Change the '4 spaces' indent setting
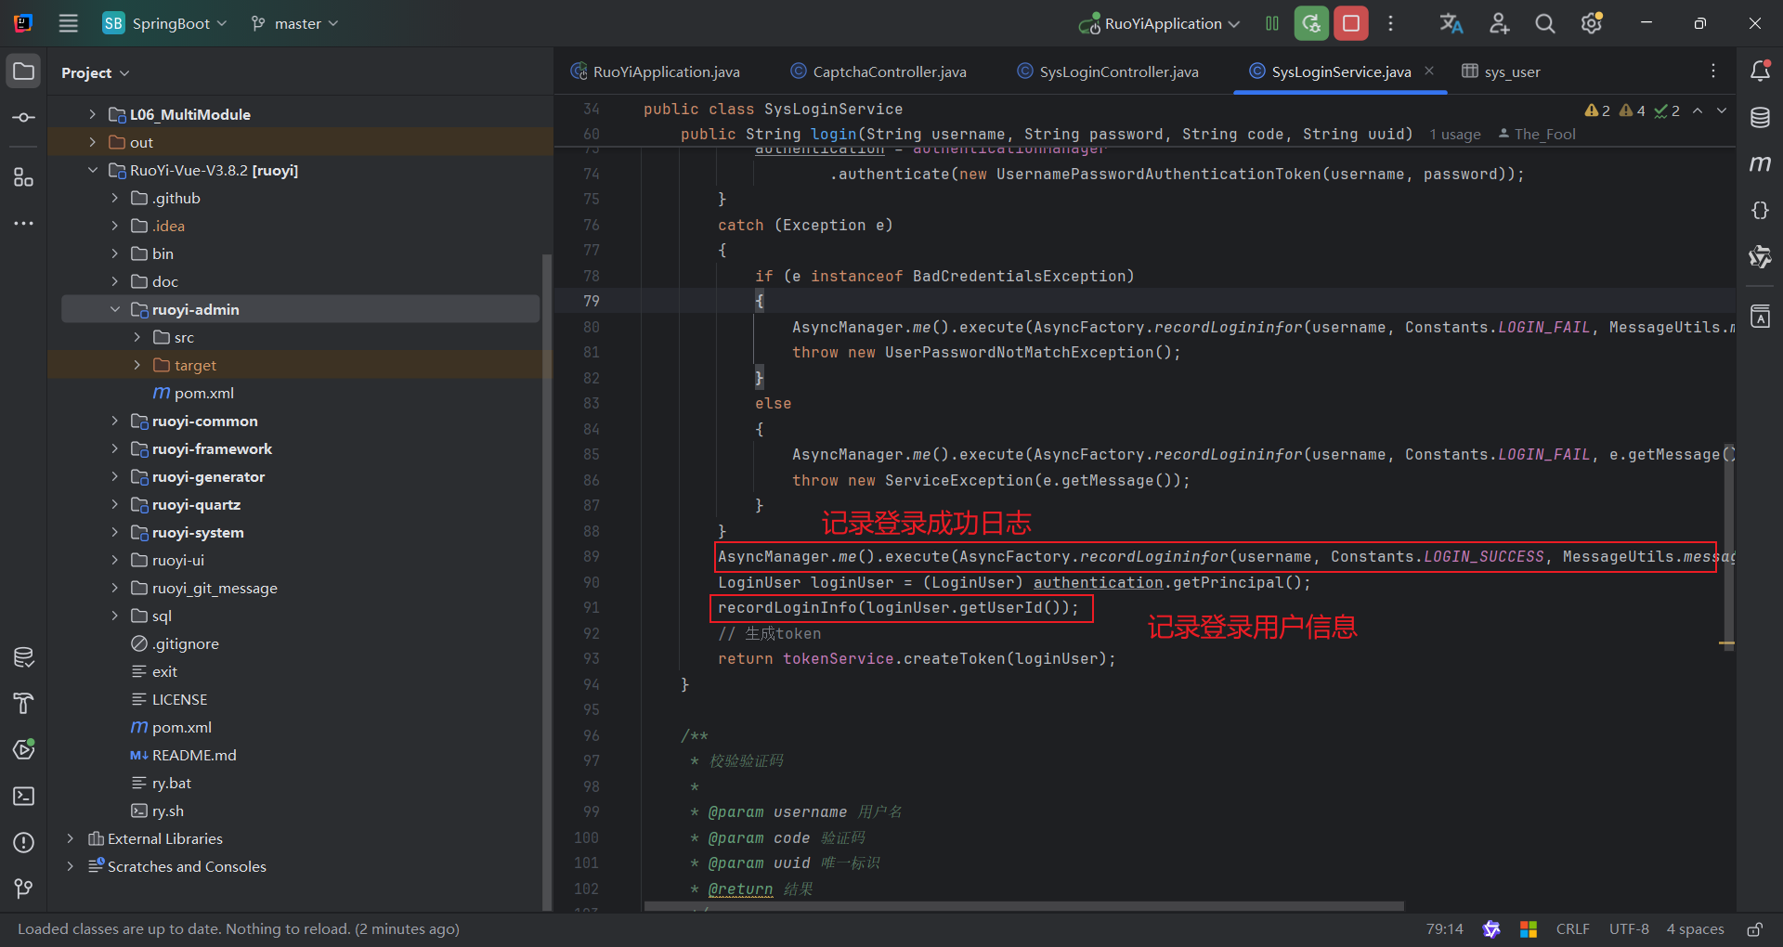1783x947 pixels. 1695,929
